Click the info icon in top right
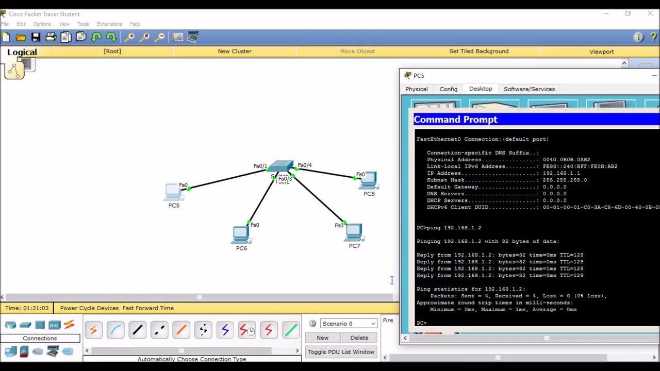Image resolution: width=660 pixels, height=371 pixels. pos(638,37)
